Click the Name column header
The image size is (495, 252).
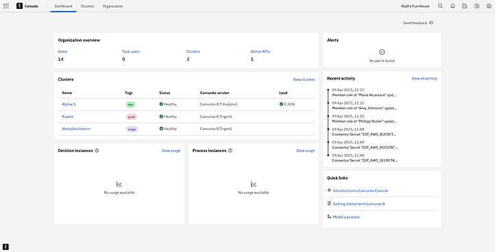coord(67,92)
